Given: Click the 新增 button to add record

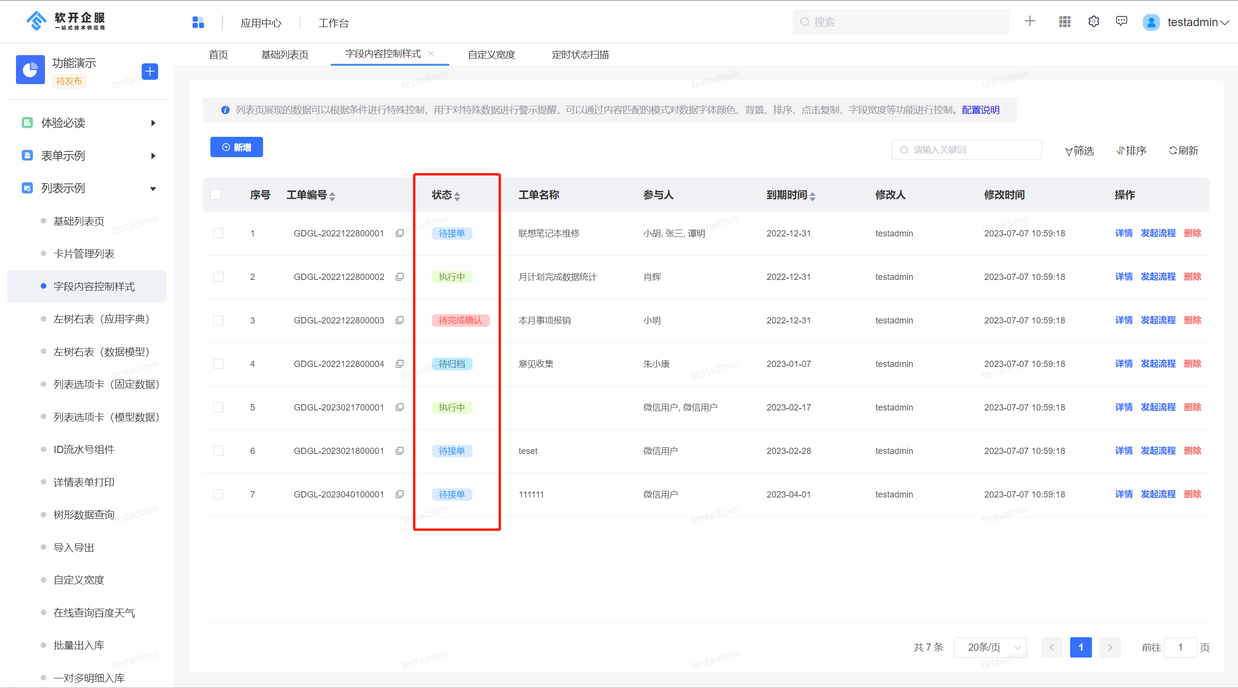Looking at the screenshot, I should coord(236,147).
